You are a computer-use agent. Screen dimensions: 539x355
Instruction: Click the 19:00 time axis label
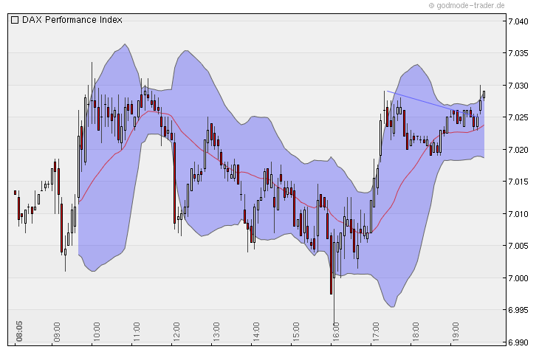456,332
